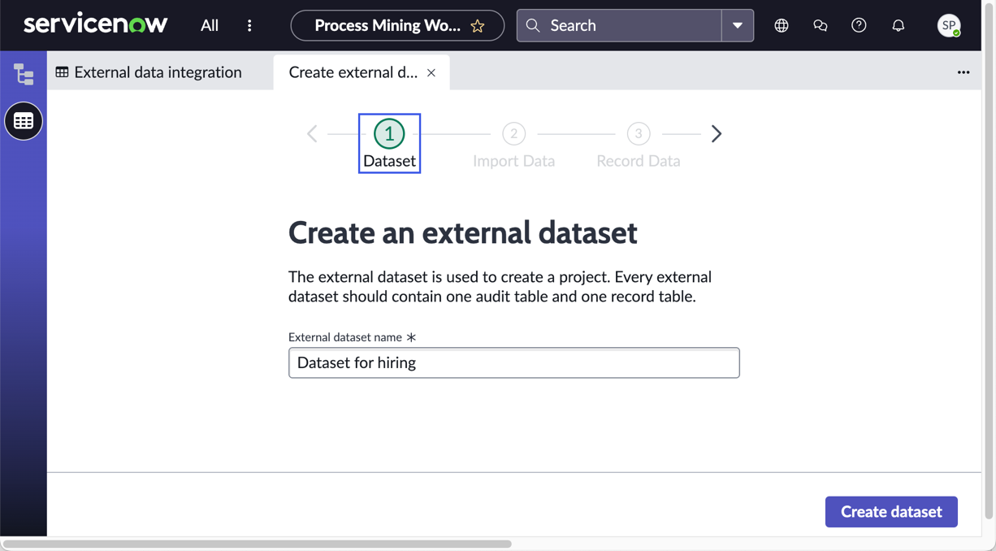Select step 1 Dataset

[x=389, y=143]
